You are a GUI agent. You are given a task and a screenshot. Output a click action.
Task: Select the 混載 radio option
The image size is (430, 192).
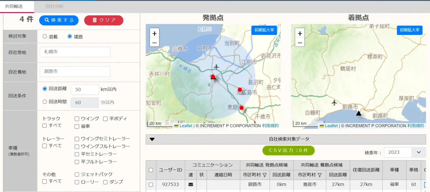tap(45, 36)
